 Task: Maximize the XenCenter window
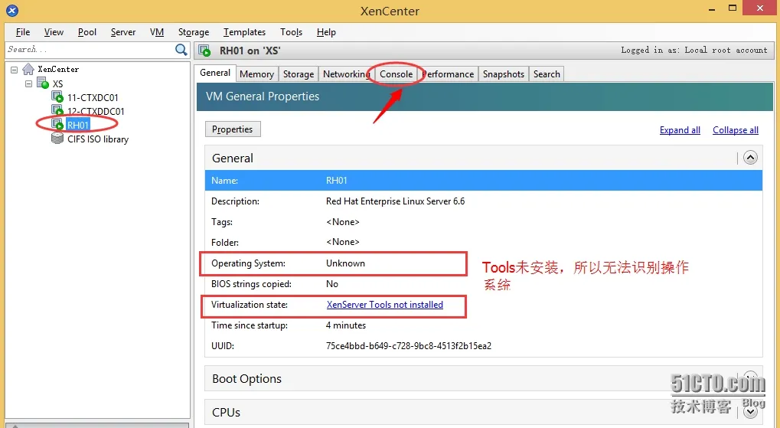click(x=733, y=8)
